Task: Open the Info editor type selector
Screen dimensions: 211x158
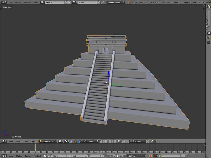Action: [x=4, y=2]
